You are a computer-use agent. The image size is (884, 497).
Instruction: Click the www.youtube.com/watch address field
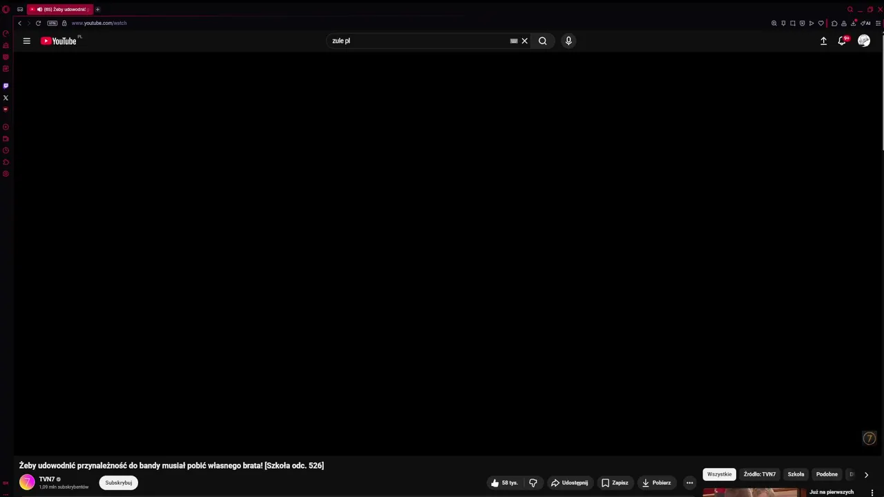click(99, 23)
